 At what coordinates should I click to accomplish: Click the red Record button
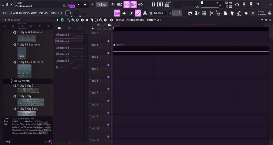(93, 5)
